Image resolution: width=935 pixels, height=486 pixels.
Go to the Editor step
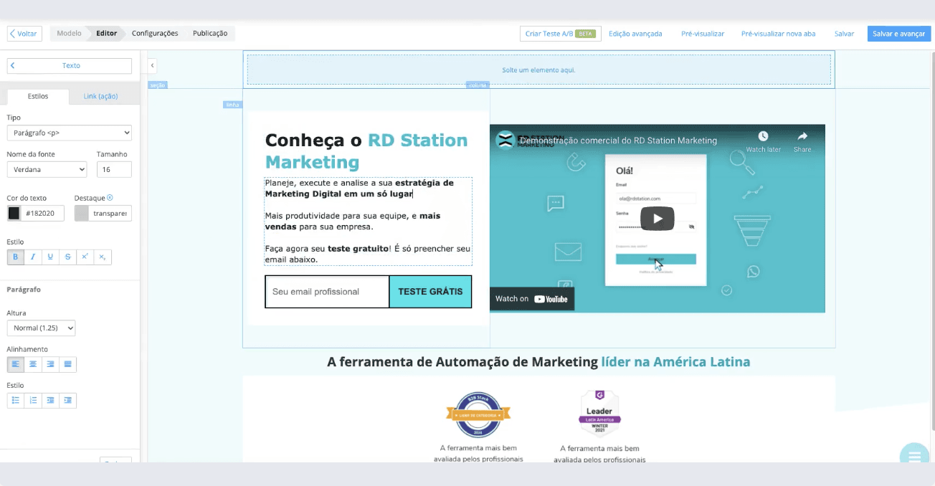coord(106,33)
